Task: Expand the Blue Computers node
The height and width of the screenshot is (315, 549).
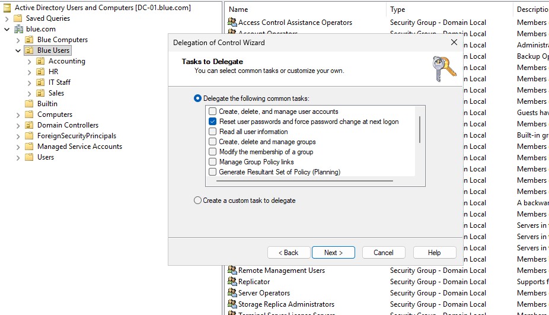Action: [x=18, y=40]
